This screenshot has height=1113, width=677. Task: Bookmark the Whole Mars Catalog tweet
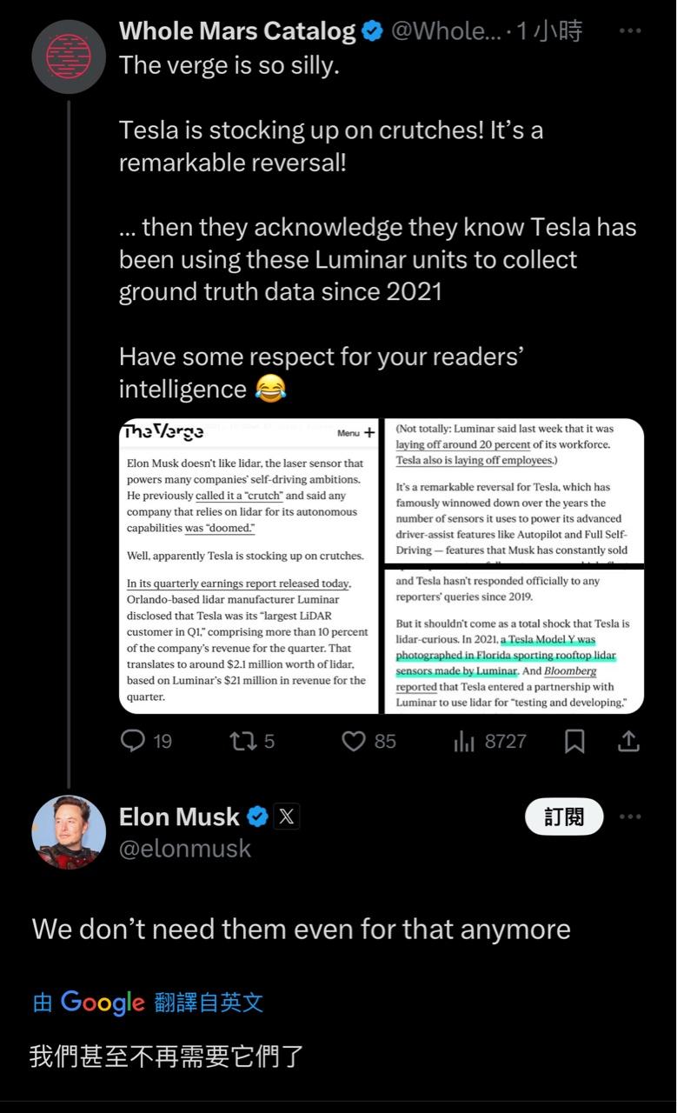point(574,741)
